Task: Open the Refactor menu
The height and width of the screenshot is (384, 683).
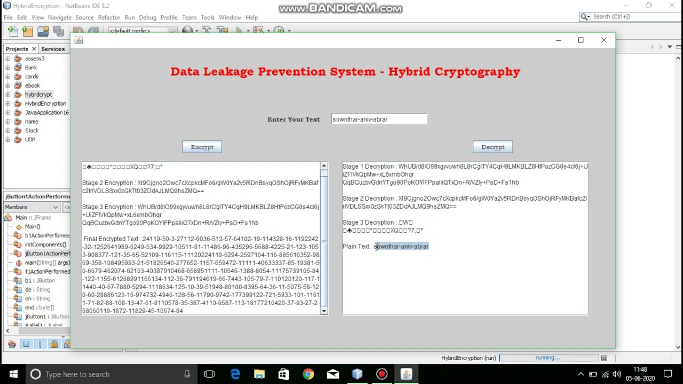Action: pyautogui.click(x=109, y=18)
